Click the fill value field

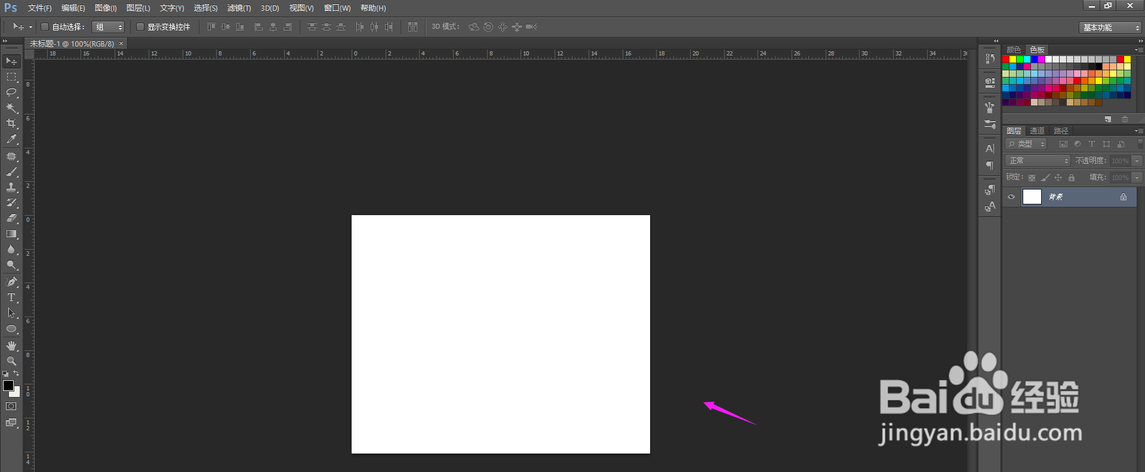click(1120, 178)
